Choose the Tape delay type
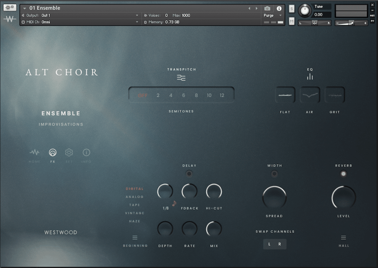The width and height of the screenshot is (378, 268). pyautogui.click(x=135, y=205)
